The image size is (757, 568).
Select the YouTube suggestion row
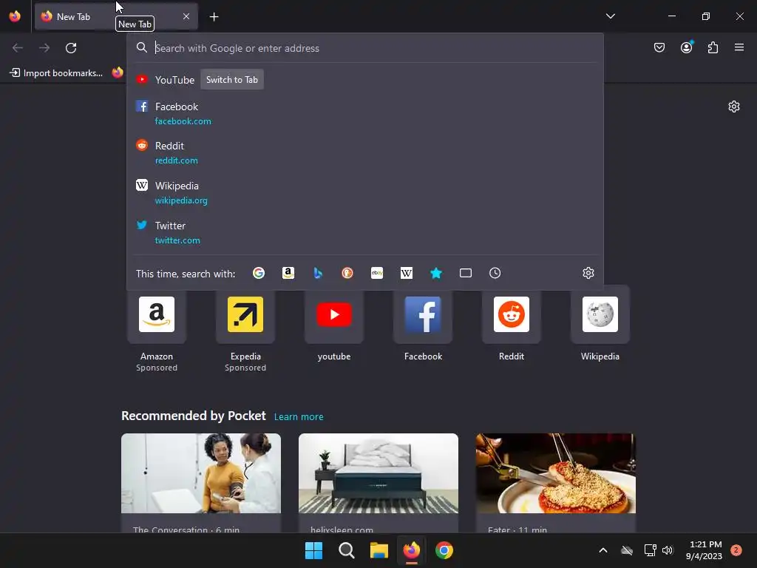point(365,80)
